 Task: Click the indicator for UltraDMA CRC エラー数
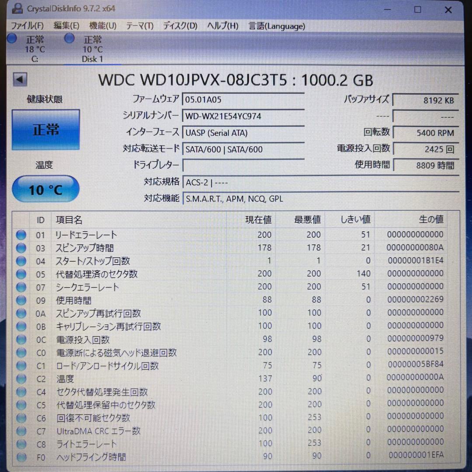point(21,431)
